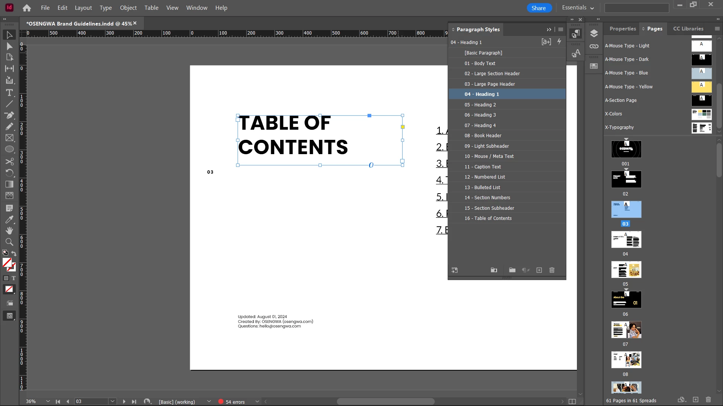The image size is (723, 406).
Task: Select the Hand tool
Action: 9,230
